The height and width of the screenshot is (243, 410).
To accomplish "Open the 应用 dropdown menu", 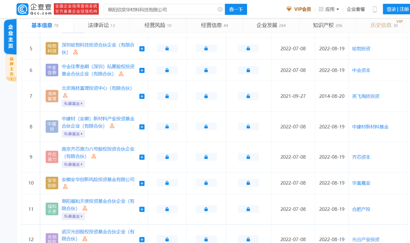I will tap(329, 9).
